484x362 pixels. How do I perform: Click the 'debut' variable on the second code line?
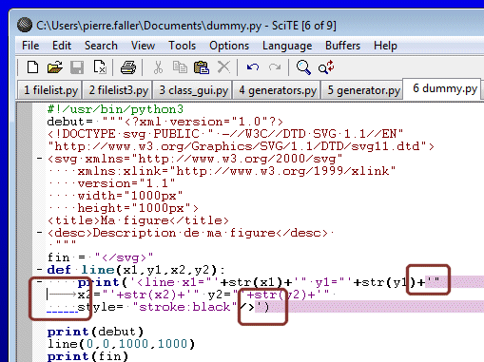pos(66,122)
